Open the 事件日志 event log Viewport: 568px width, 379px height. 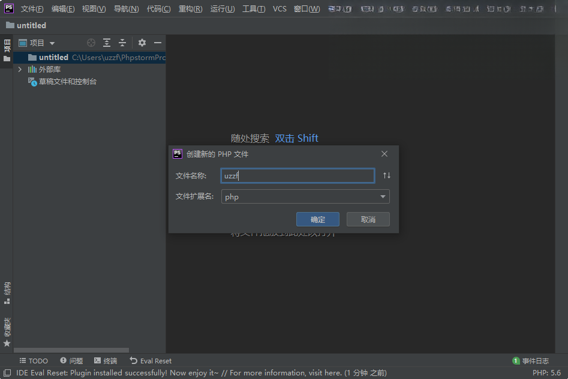tap(531, 361)
